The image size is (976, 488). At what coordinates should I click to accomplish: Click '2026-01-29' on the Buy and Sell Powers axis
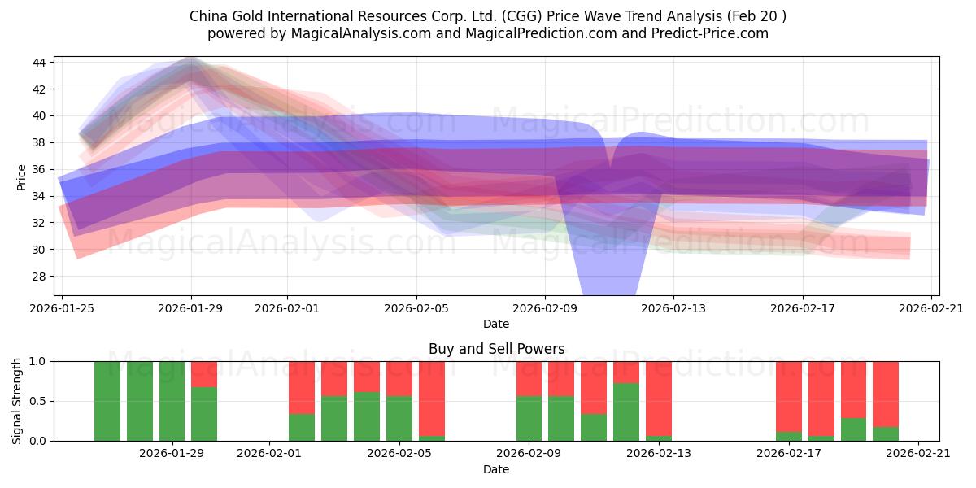172,453
